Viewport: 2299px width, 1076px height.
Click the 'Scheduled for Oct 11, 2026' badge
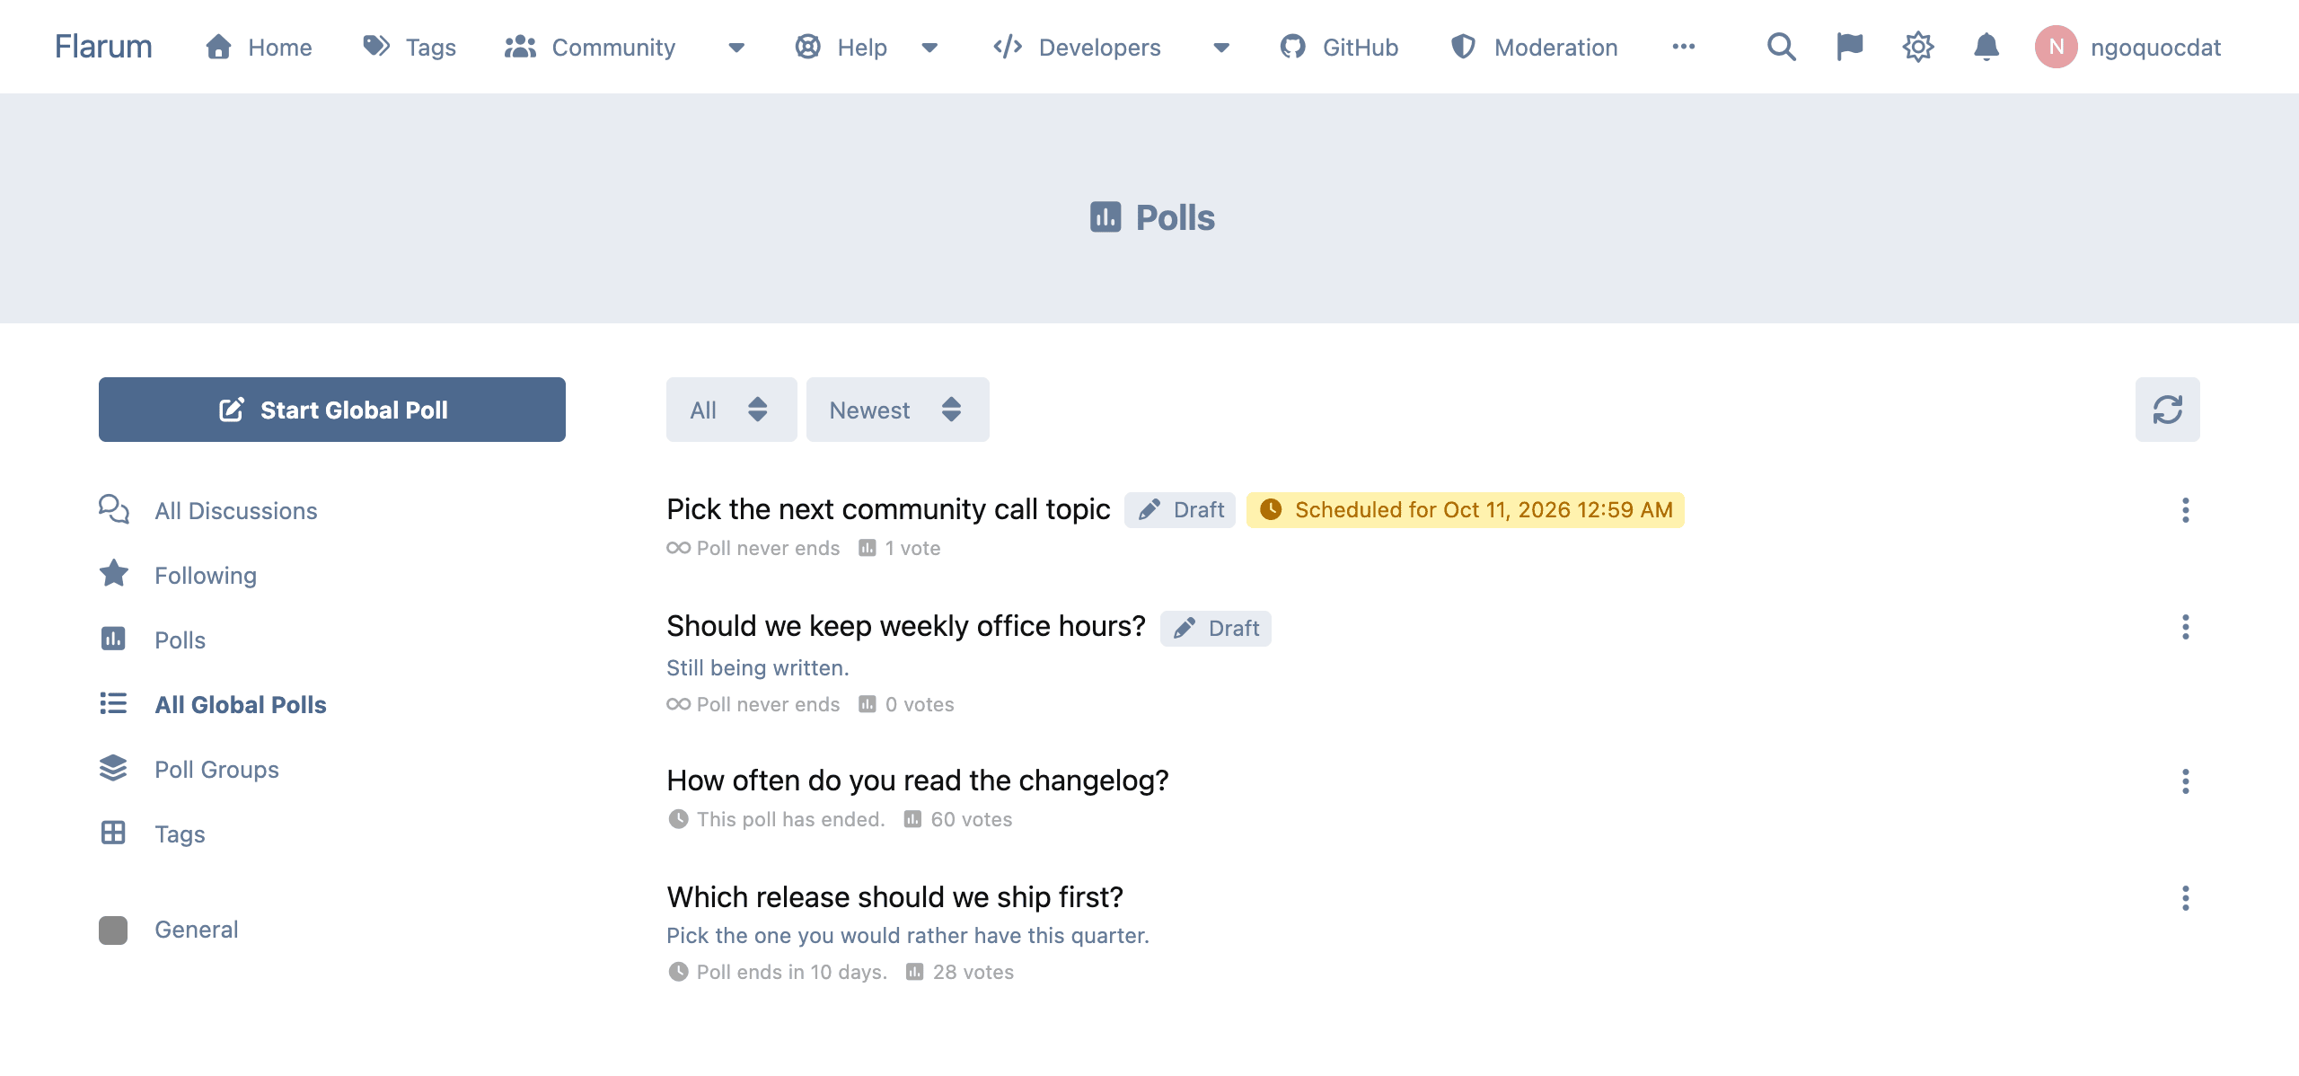tap(1465, 510)
